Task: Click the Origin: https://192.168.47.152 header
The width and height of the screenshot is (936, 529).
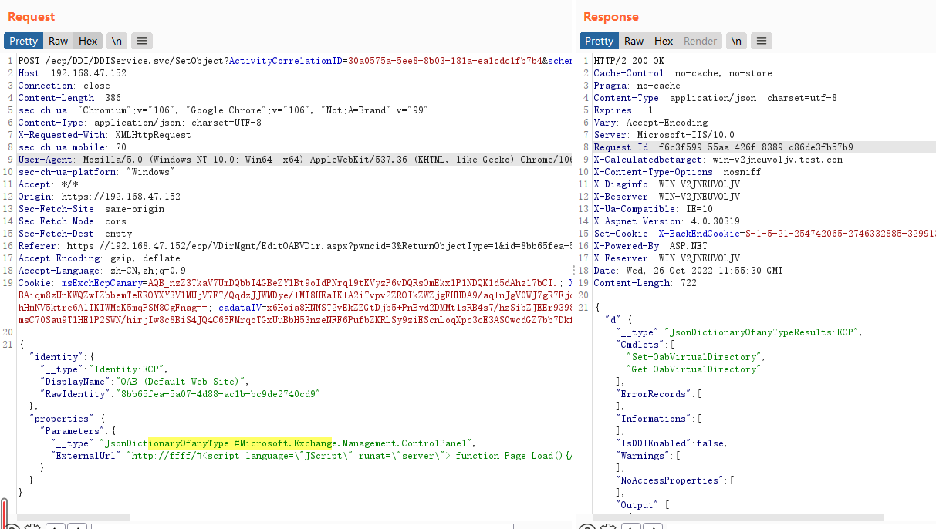Action: [100, 197]
